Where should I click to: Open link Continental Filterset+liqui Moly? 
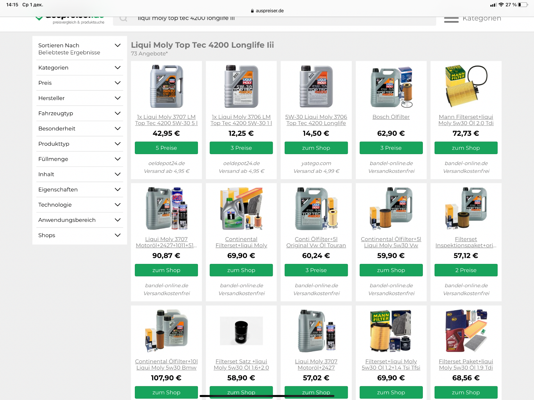pyautogui.click(x=241, y=242)
